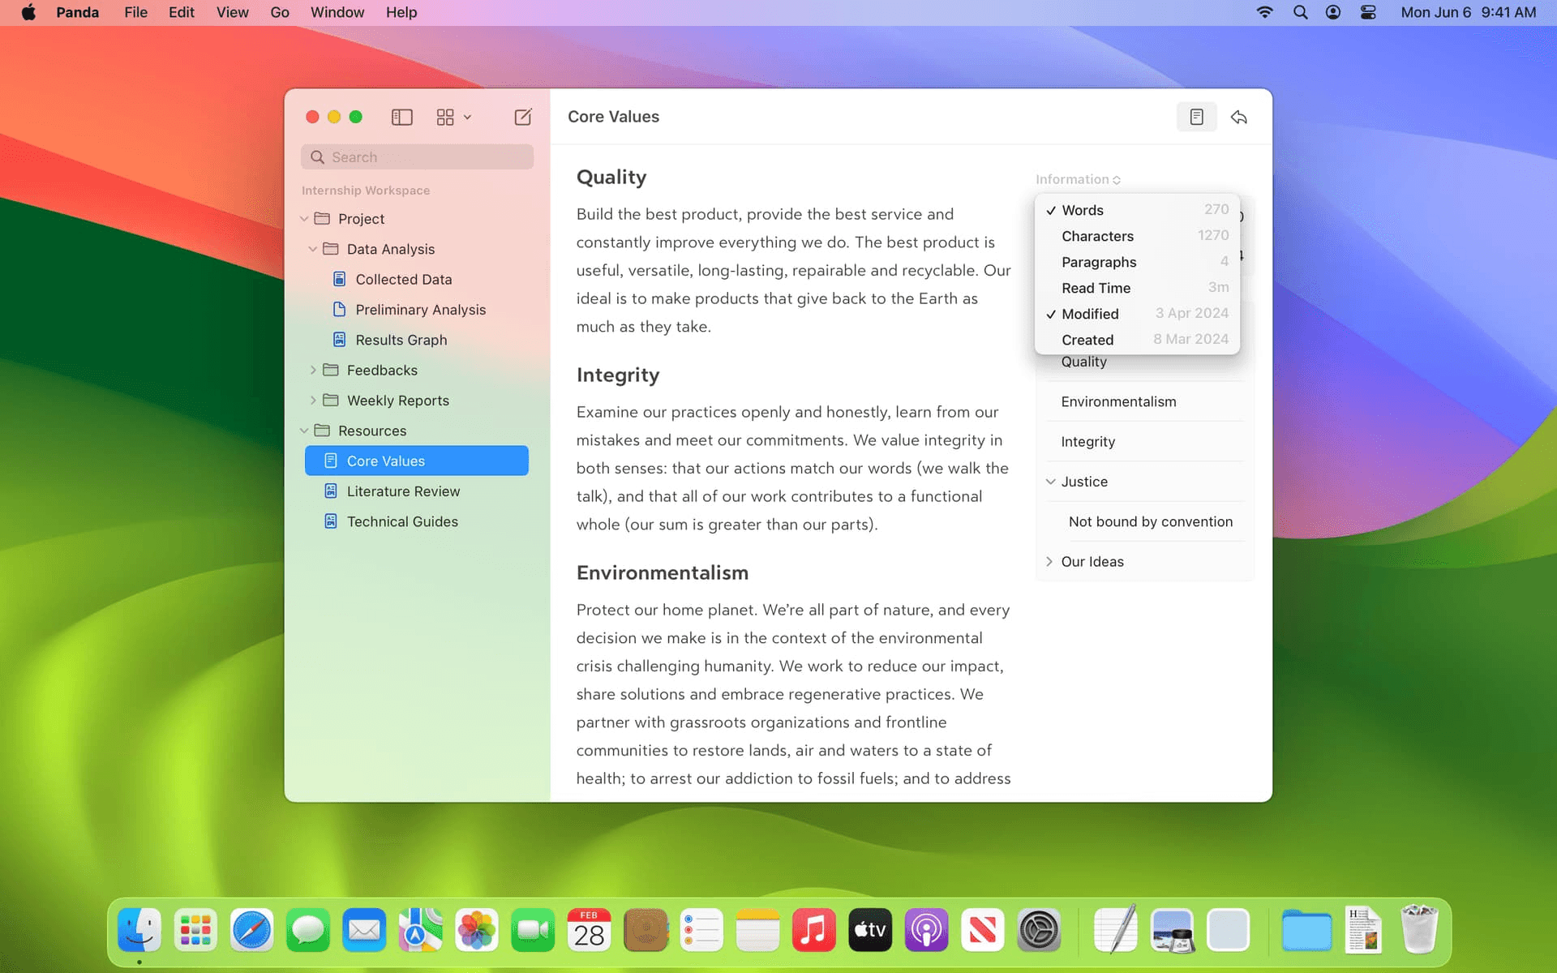The width and height of the screenshot is (1557, 973).
Task: Click the new note compose icon
Action: coord(523,118)
